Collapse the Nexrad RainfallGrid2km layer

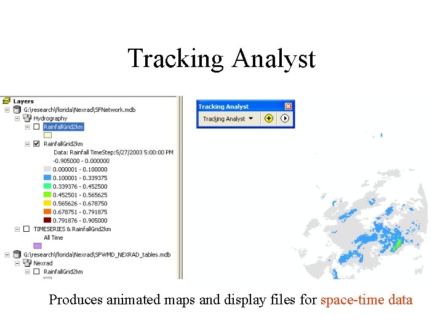tap(28, 272)
